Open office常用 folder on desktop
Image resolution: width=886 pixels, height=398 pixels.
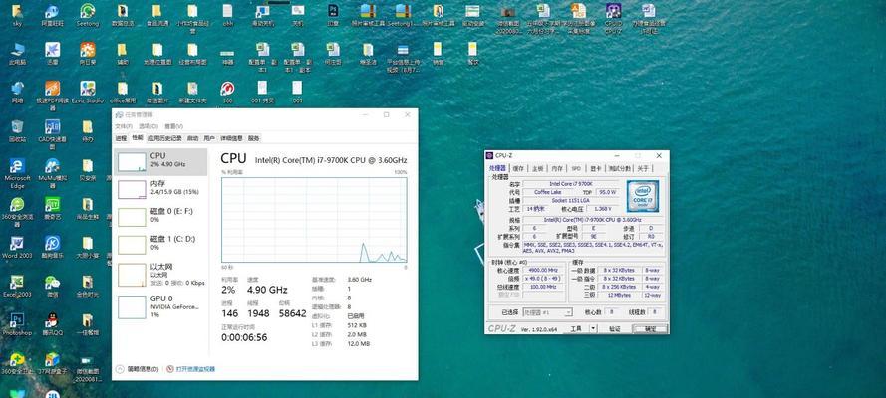pyautogui.click(x=122, y=92)
